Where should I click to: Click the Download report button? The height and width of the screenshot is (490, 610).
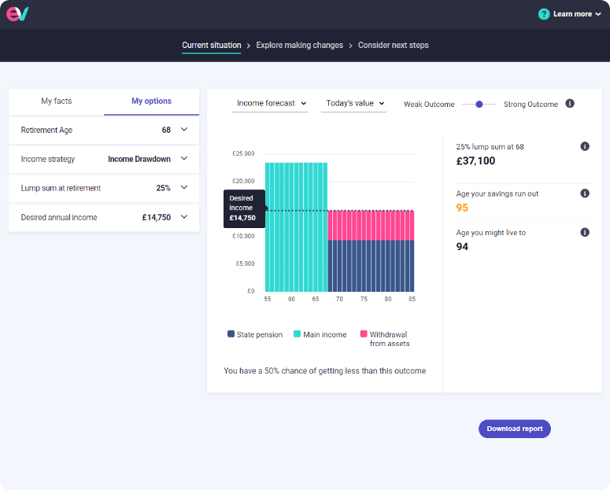click(514, 429)
